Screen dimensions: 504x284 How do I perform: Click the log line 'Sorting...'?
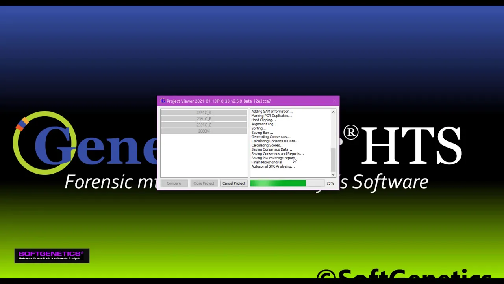pos(259,129)
